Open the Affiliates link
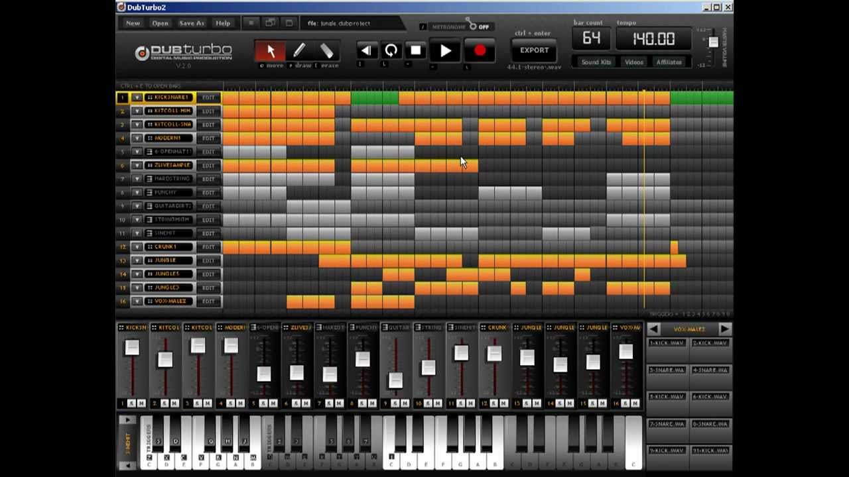Image resolution: width=849 pixels, height=477 pixels. click(669, 62)
